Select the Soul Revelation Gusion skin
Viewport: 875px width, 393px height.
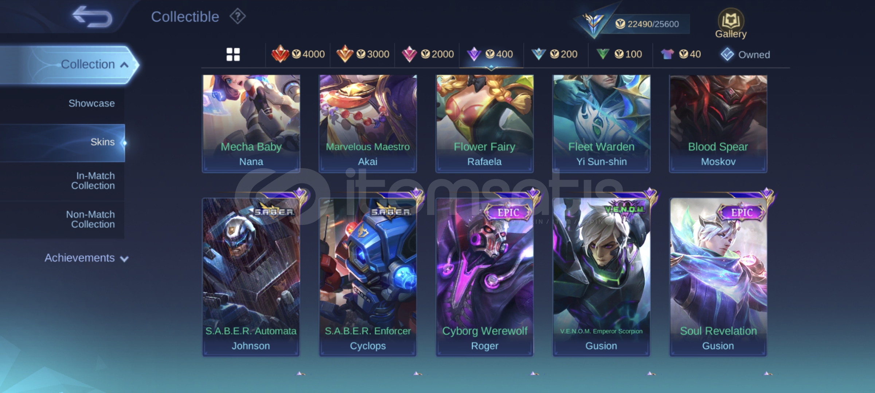click(718, 277)
